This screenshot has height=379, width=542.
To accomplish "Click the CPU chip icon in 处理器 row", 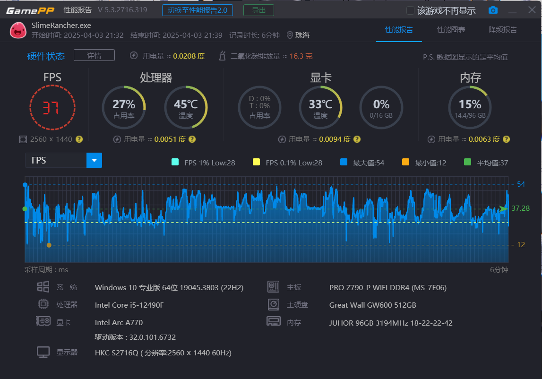I will (x=43, y=304).
